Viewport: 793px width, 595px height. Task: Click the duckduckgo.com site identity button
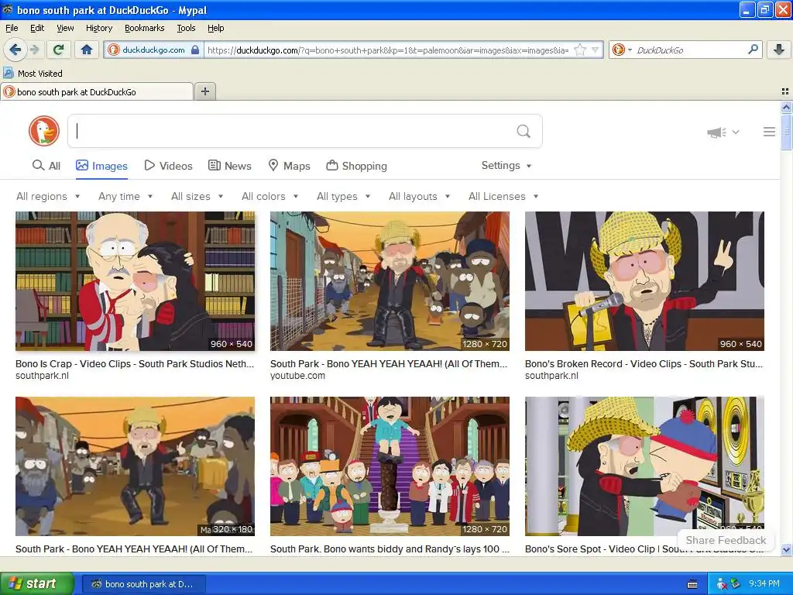[x=154, y=50]
